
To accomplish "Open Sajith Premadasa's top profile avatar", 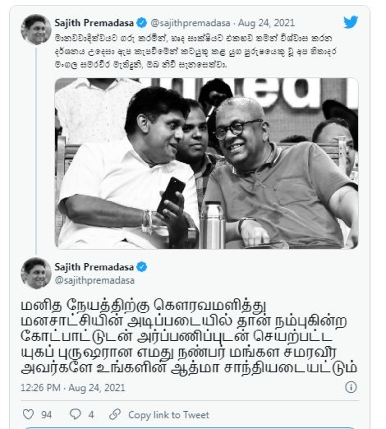I will coord(36,30).
